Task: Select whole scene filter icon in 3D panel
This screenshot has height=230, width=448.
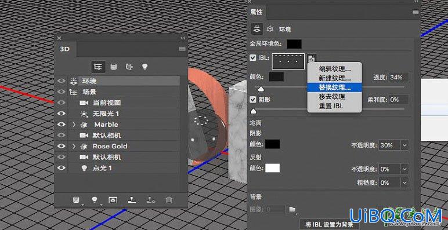Action: 98,67
